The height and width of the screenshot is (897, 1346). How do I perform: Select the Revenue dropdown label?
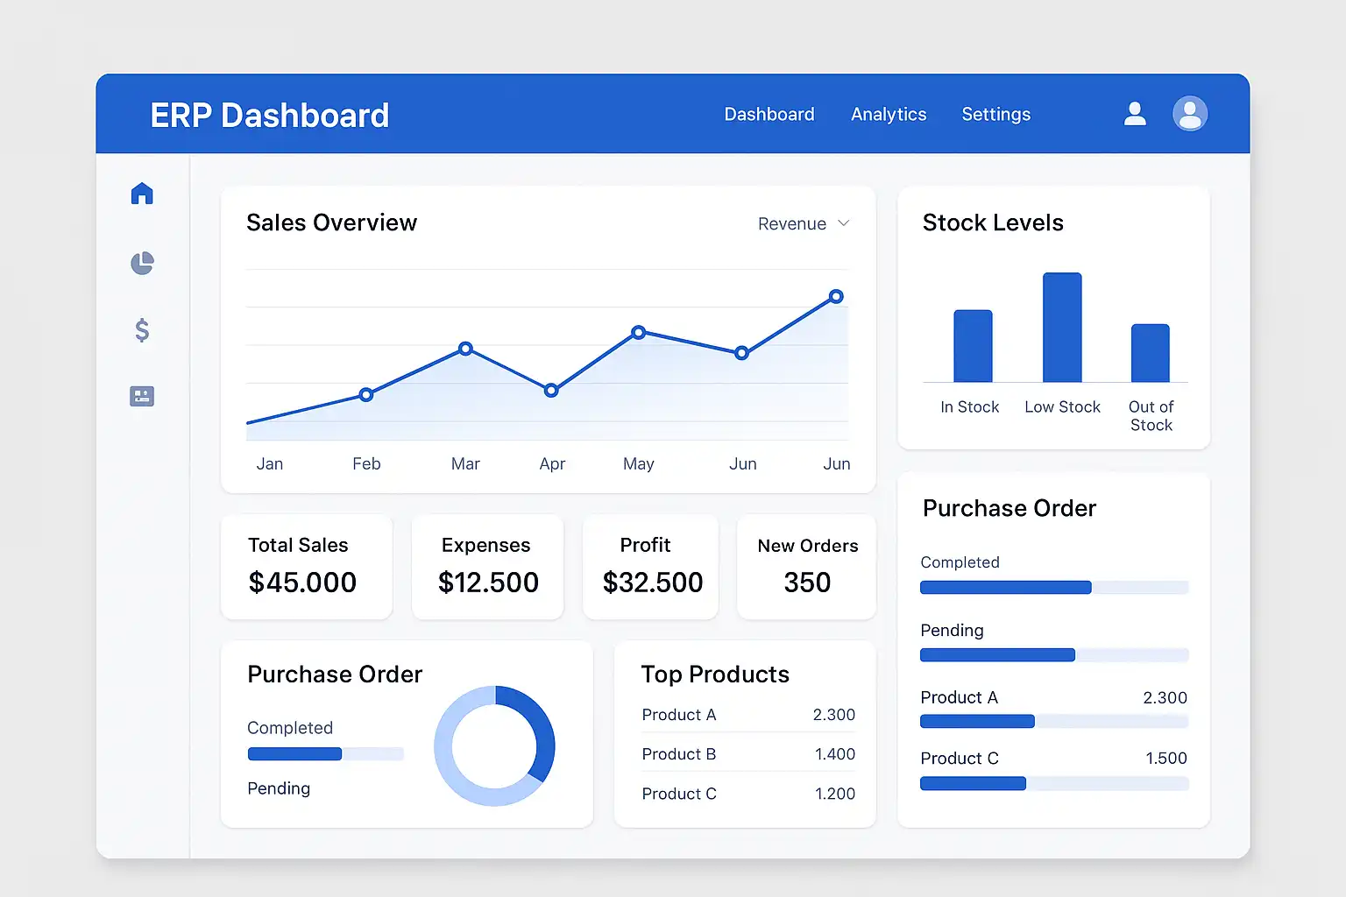792,223
